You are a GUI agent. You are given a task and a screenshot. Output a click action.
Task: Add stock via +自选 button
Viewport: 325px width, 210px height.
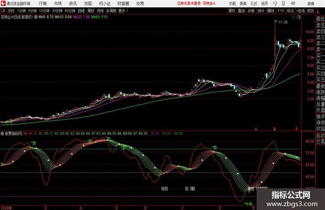point(301,11)
